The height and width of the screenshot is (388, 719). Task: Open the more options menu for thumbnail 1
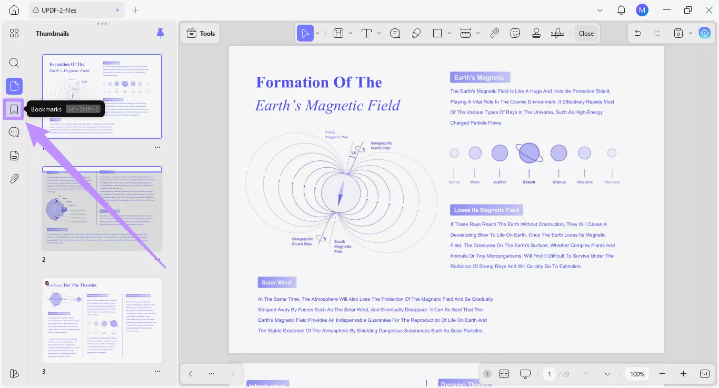click(x=157, y=148)
